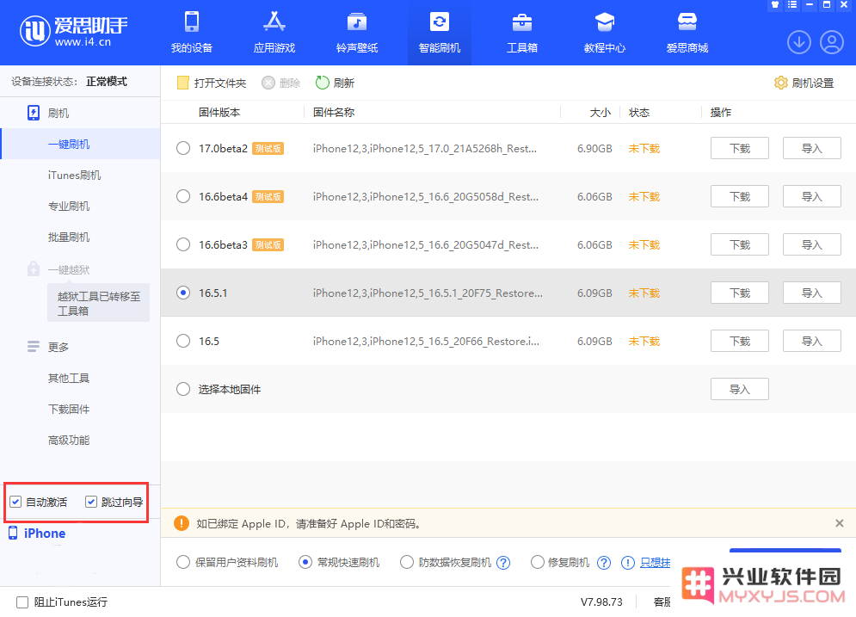This screenshot has width=856, height=617.
Task: Click the info icon before 只想抹 link
Action: 628,563
